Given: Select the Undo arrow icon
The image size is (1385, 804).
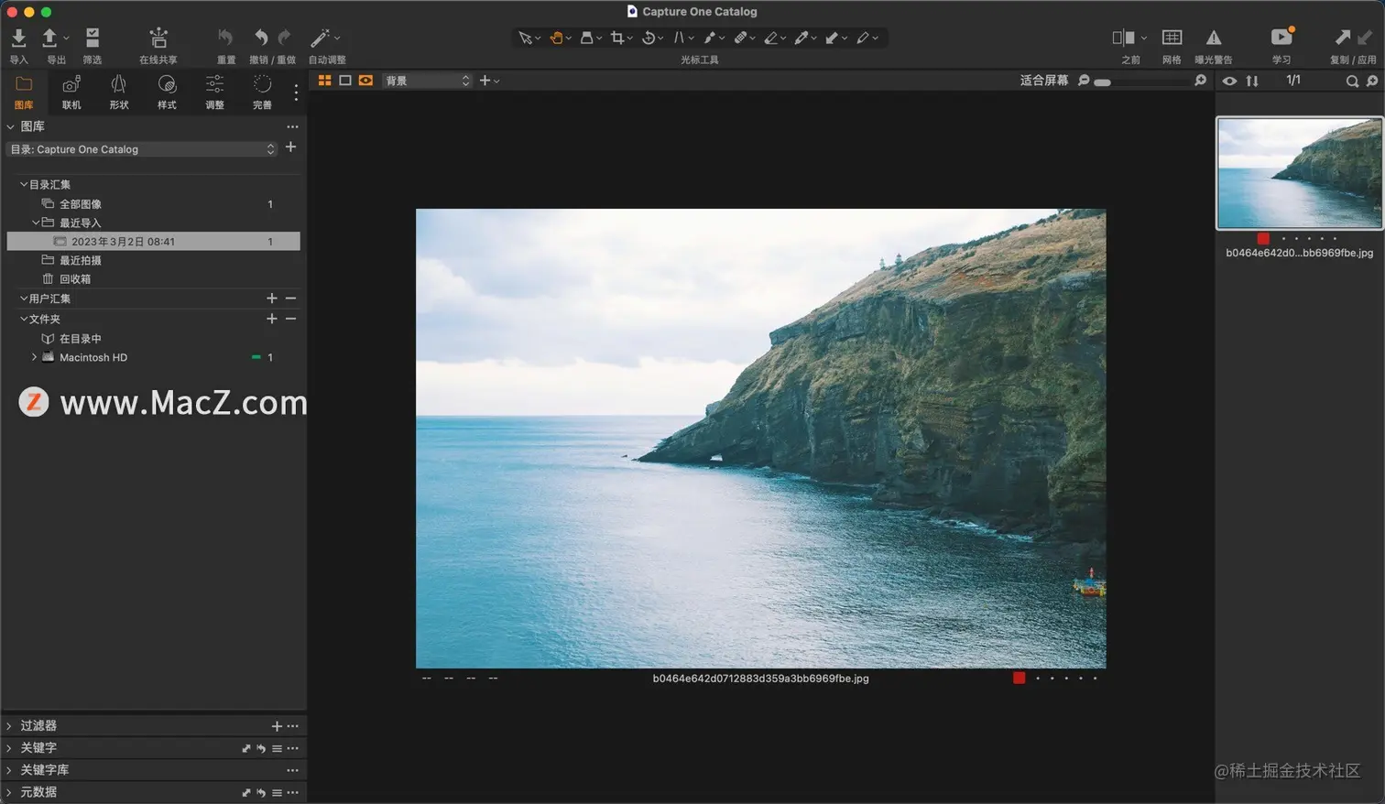Looking at the screenshot, I should (261, 38).
